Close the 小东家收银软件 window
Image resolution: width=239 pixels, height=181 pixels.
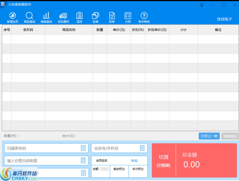234,5
